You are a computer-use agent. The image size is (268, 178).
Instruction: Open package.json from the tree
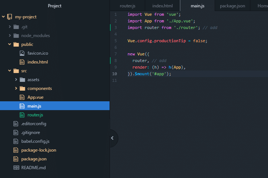34,159
